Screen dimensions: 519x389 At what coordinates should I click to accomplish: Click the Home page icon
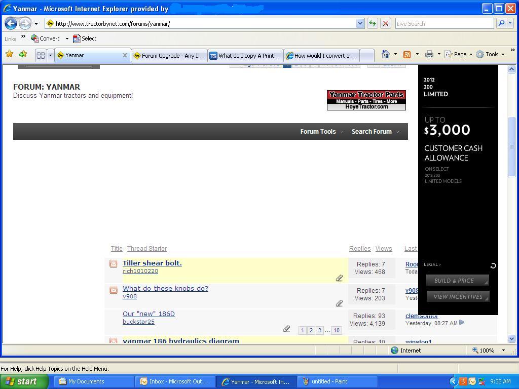click(x=386, y=54)
